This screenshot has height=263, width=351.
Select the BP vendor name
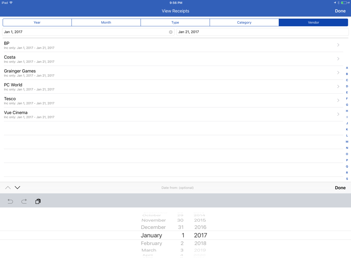click(x=7, y=43)
